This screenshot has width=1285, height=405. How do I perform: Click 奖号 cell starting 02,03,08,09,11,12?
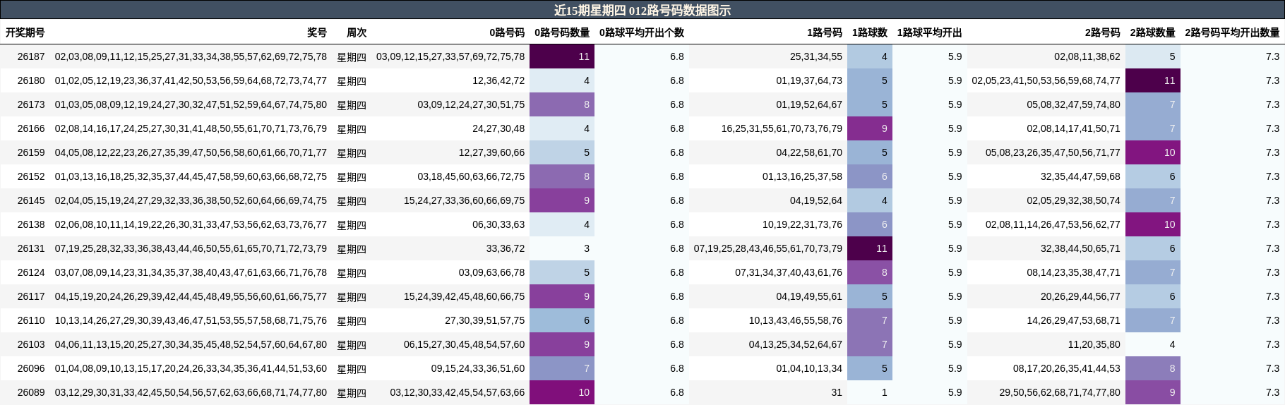191,56
